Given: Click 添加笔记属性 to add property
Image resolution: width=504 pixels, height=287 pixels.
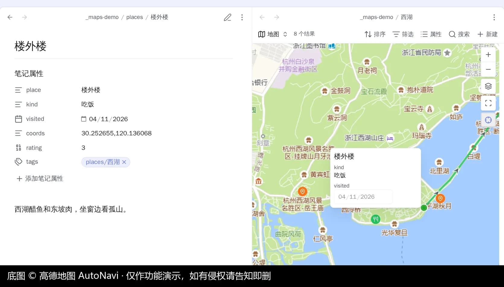Looking at the screenshot, I should pos(40,178).
